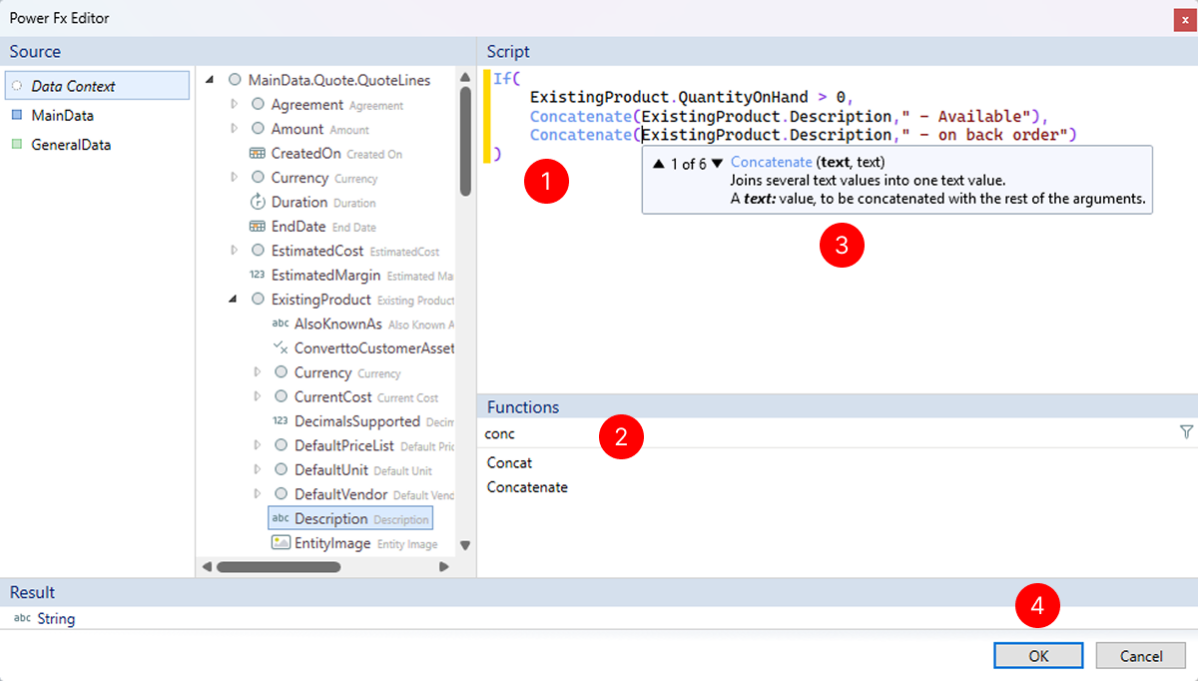Select the AlsoKnownAs tree item
The image size is (1198, 681).
click(363, 325)
